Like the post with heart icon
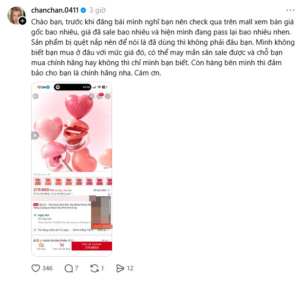Viewport: 304px width, 281px height. pos(36,268)
